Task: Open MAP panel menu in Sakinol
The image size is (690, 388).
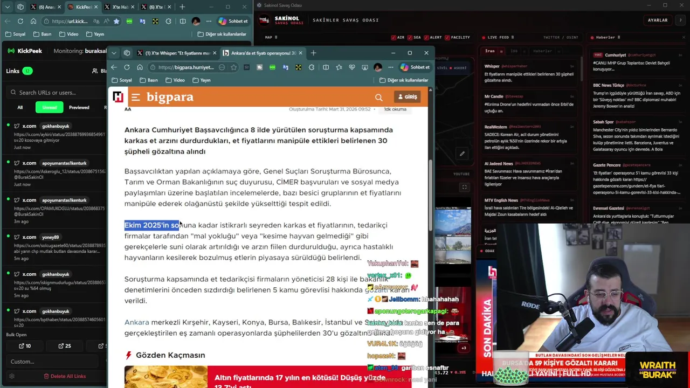Action: (276, 37)
